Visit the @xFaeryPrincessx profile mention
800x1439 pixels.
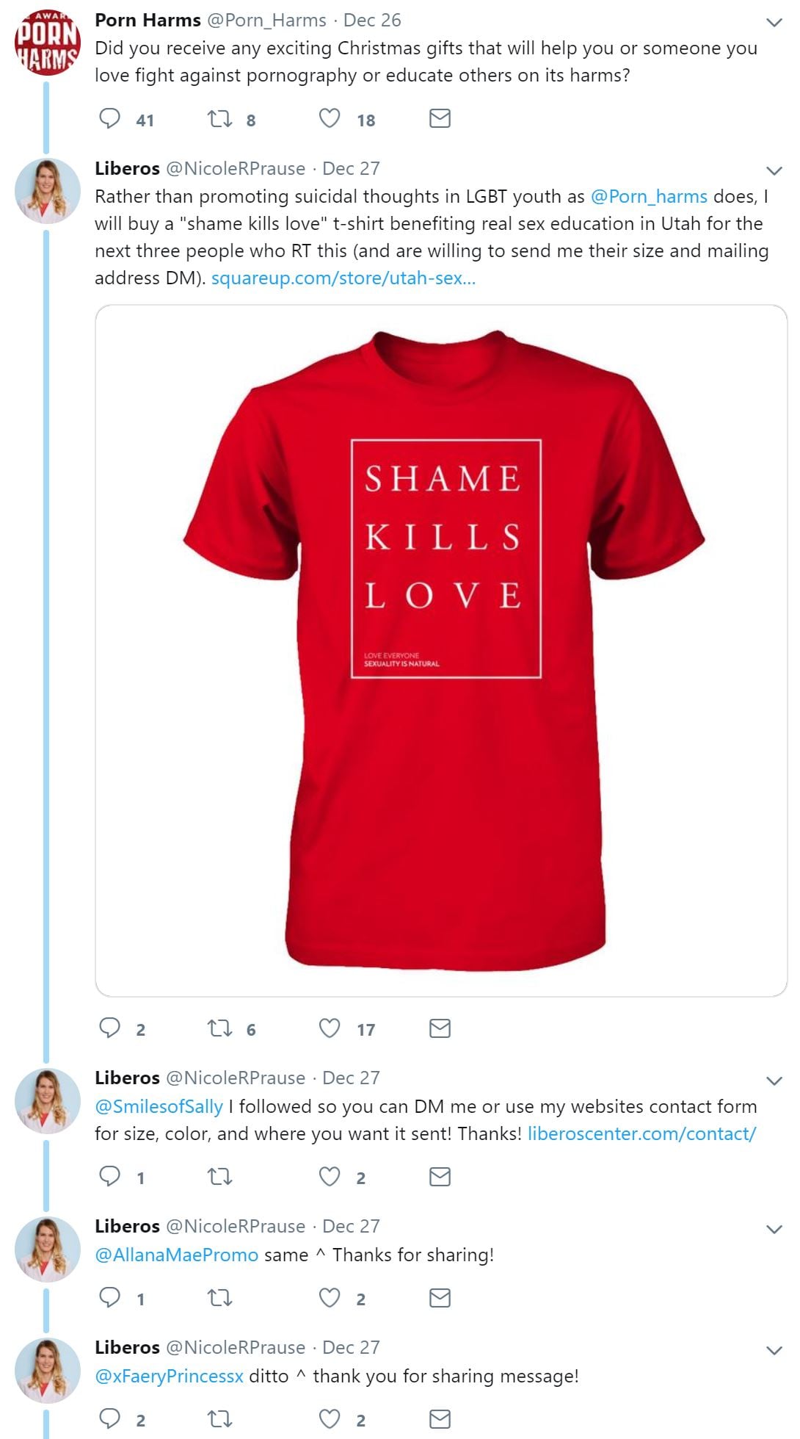tap(169, 1376)
